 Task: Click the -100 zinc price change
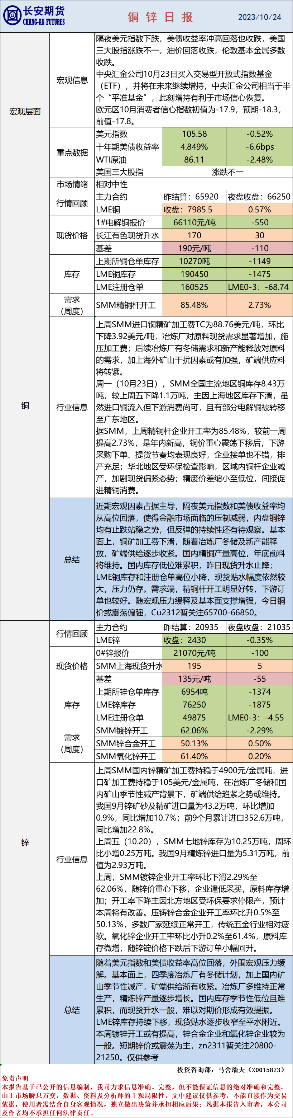click(259, 653)
